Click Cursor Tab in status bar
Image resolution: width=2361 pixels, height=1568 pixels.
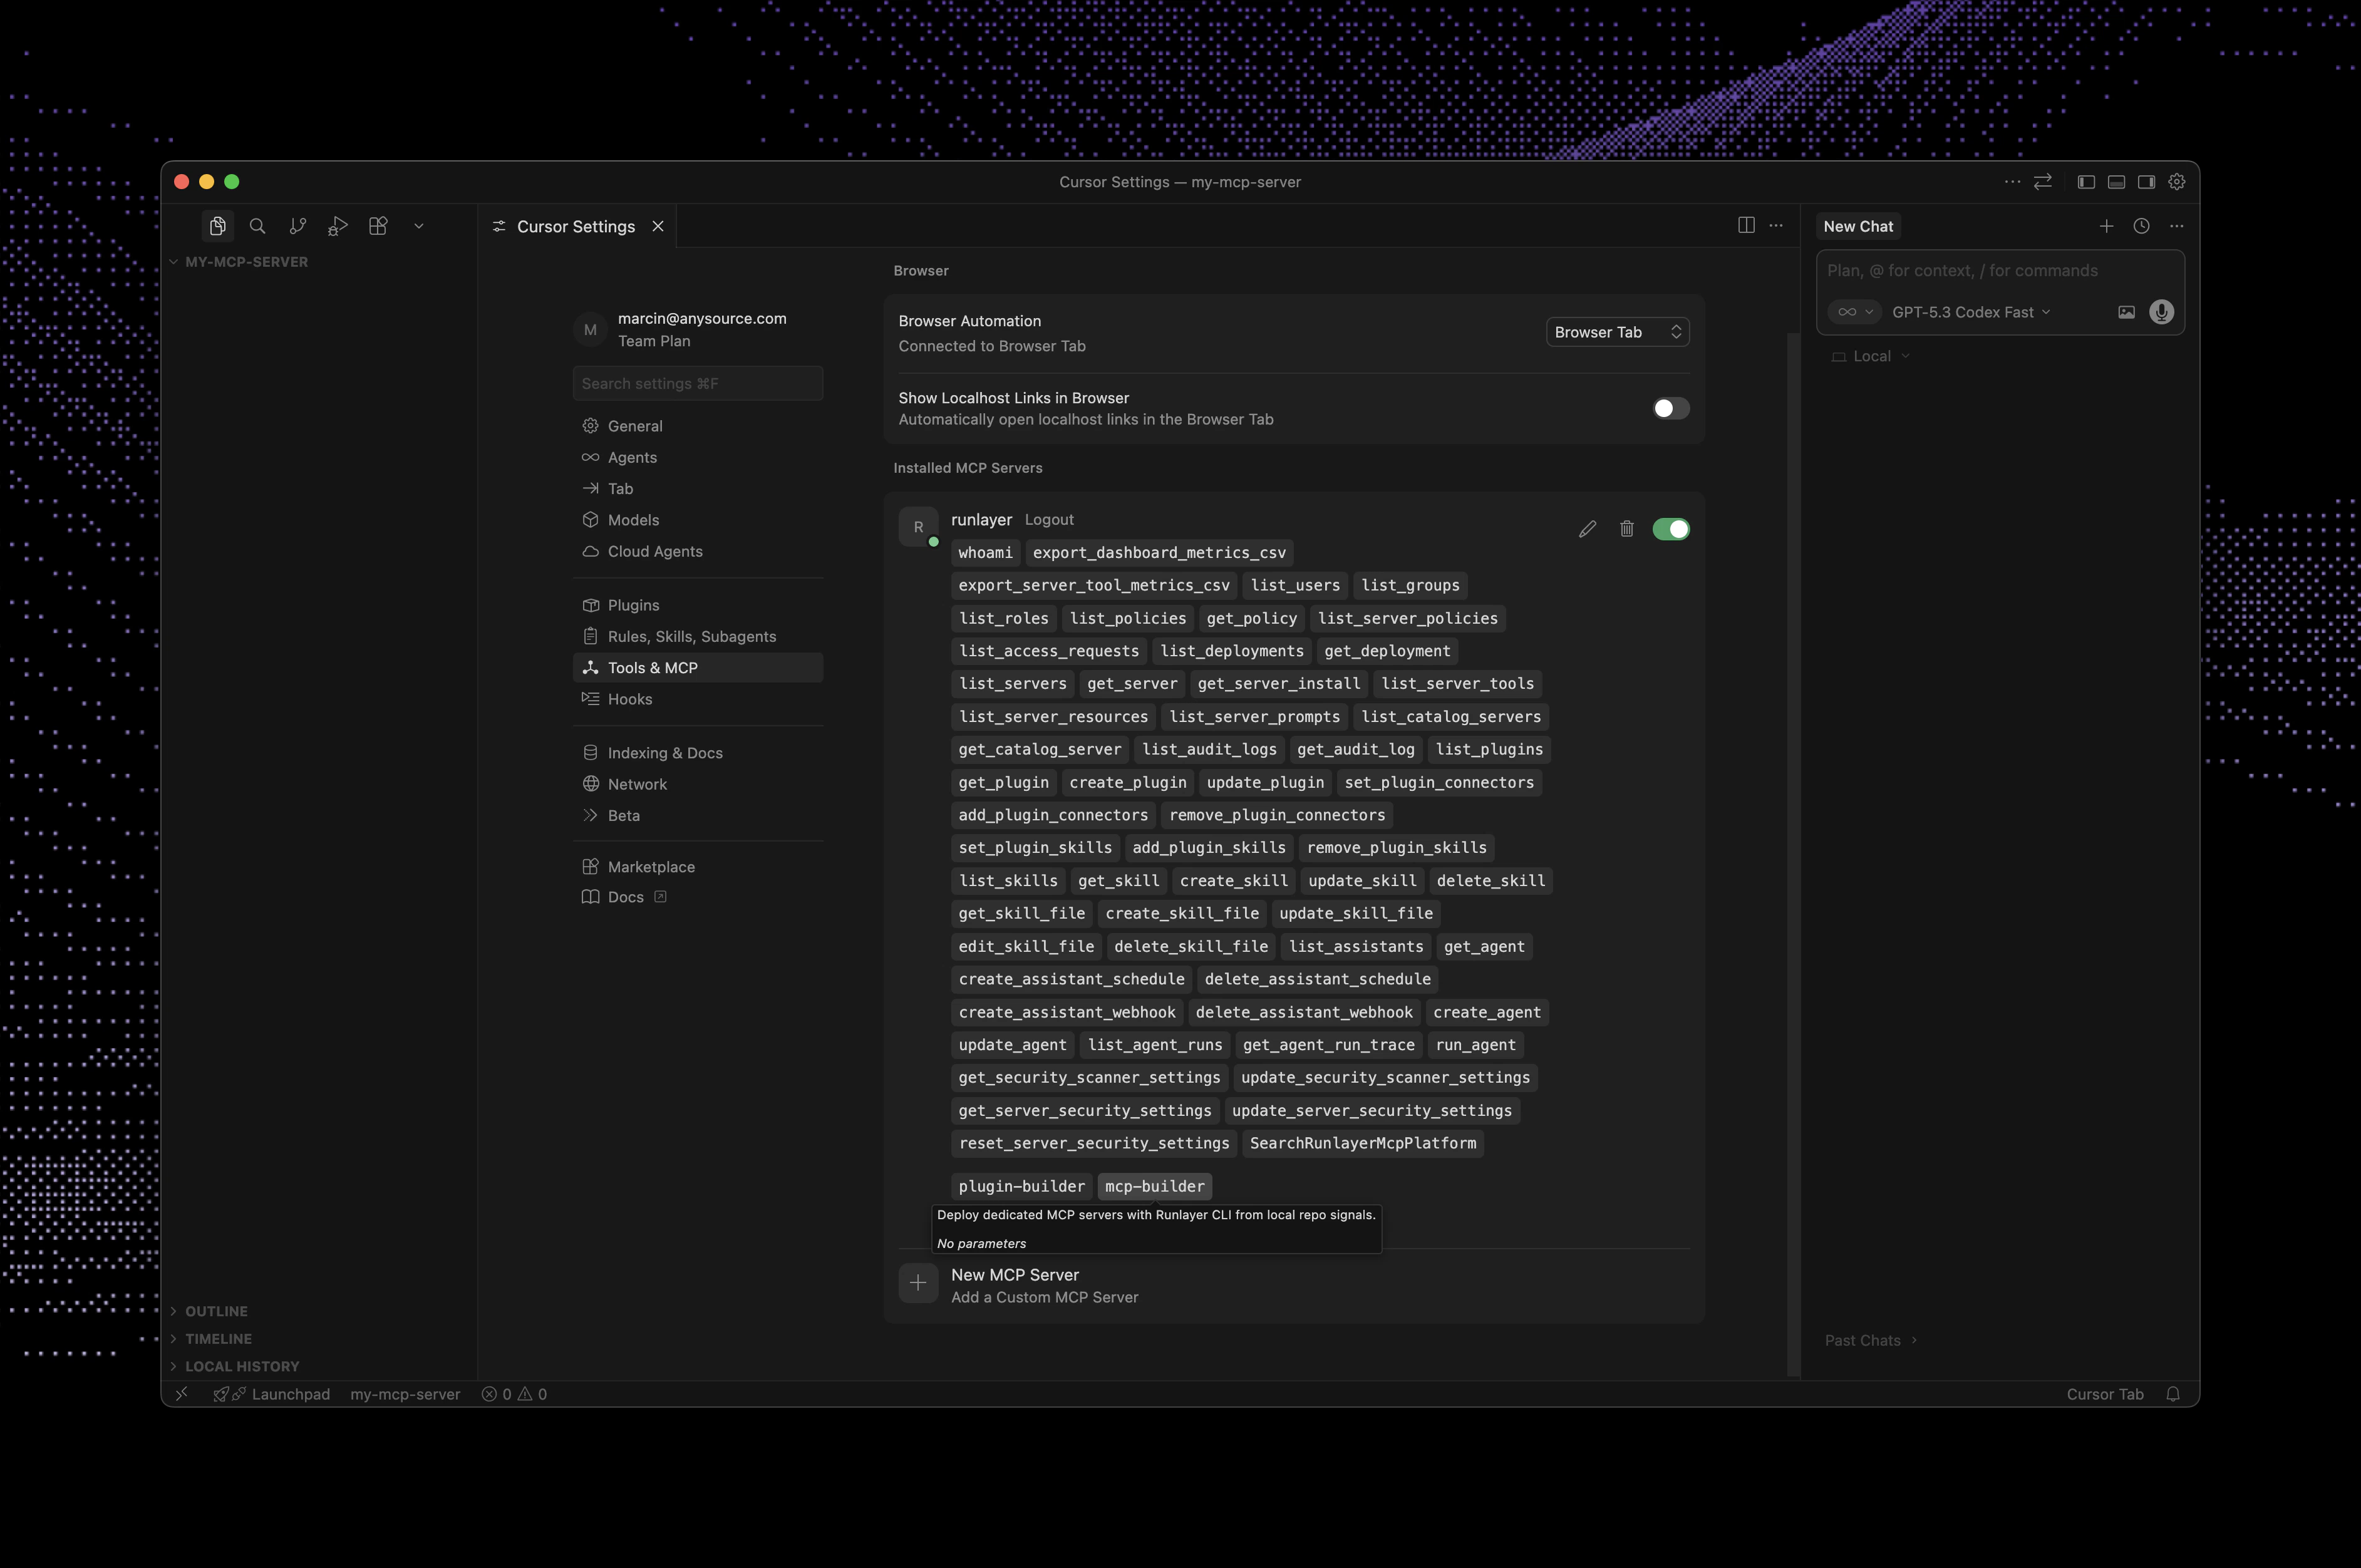click(x=2105, y=1394)
